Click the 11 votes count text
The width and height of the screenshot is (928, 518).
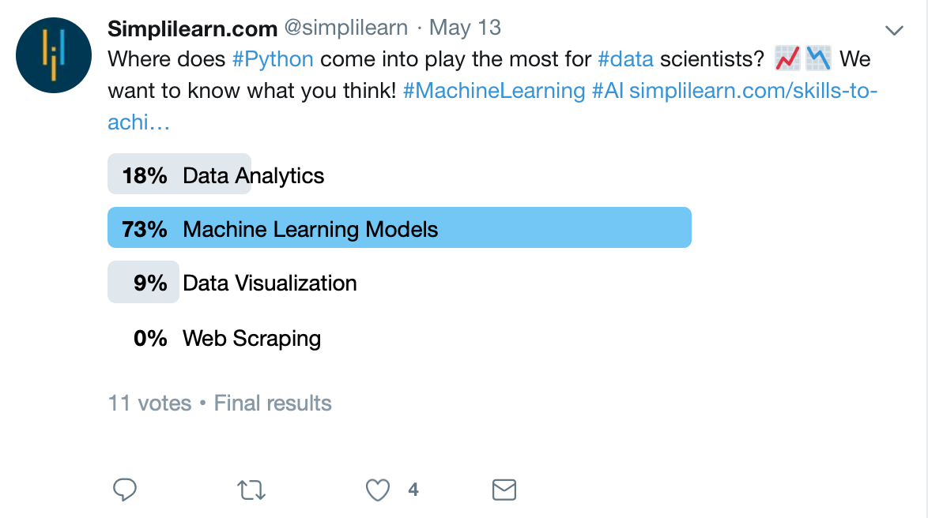pyautogui.click(x=150, y=404)
